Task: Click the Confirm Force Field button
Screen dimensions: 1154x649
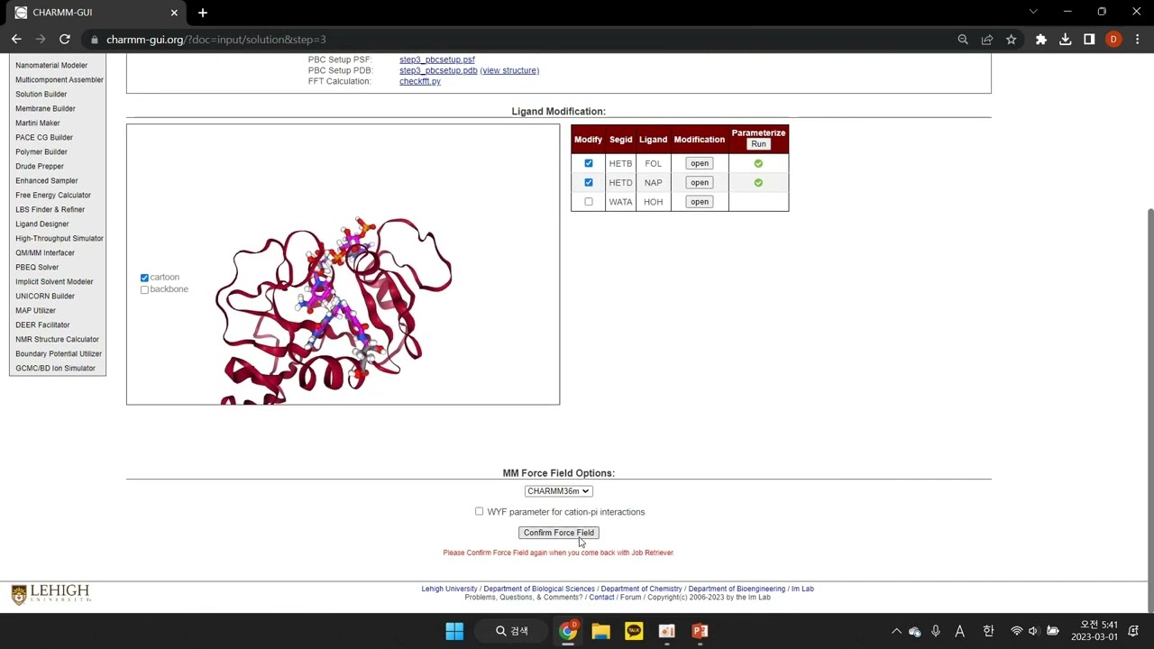Action: point(558,533)
